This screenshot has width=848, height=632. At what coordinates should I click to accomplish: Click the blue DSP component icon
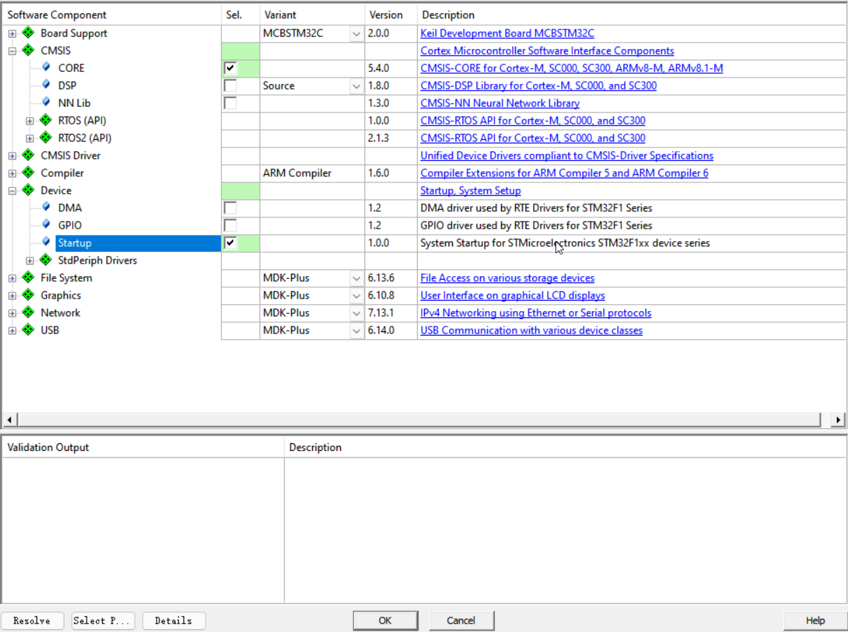[46, 85]
